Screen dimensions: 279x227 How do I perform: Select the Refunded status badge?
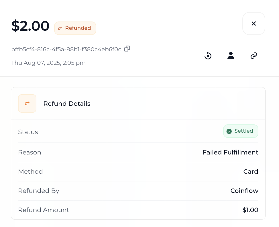(x=75, y=28)
